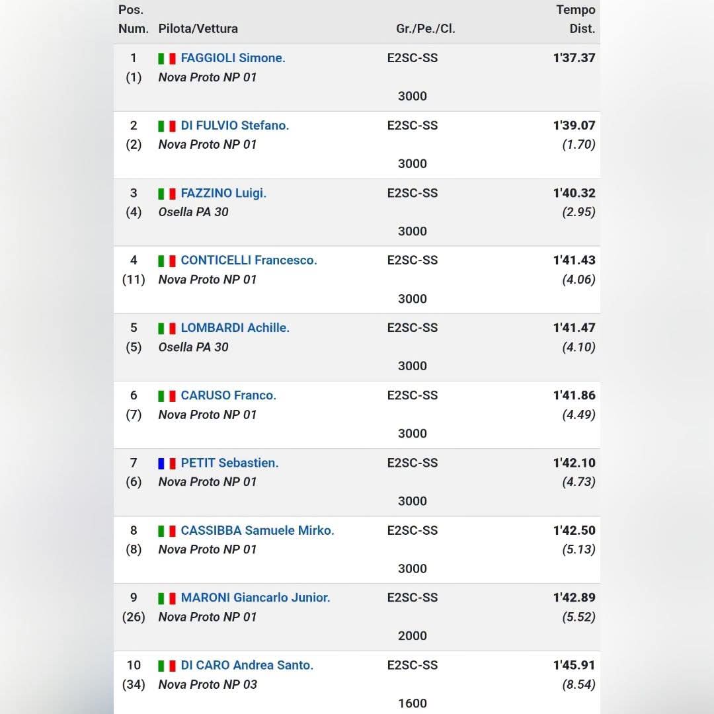Click the Italian flag beside DI CARO

point(167,666)
